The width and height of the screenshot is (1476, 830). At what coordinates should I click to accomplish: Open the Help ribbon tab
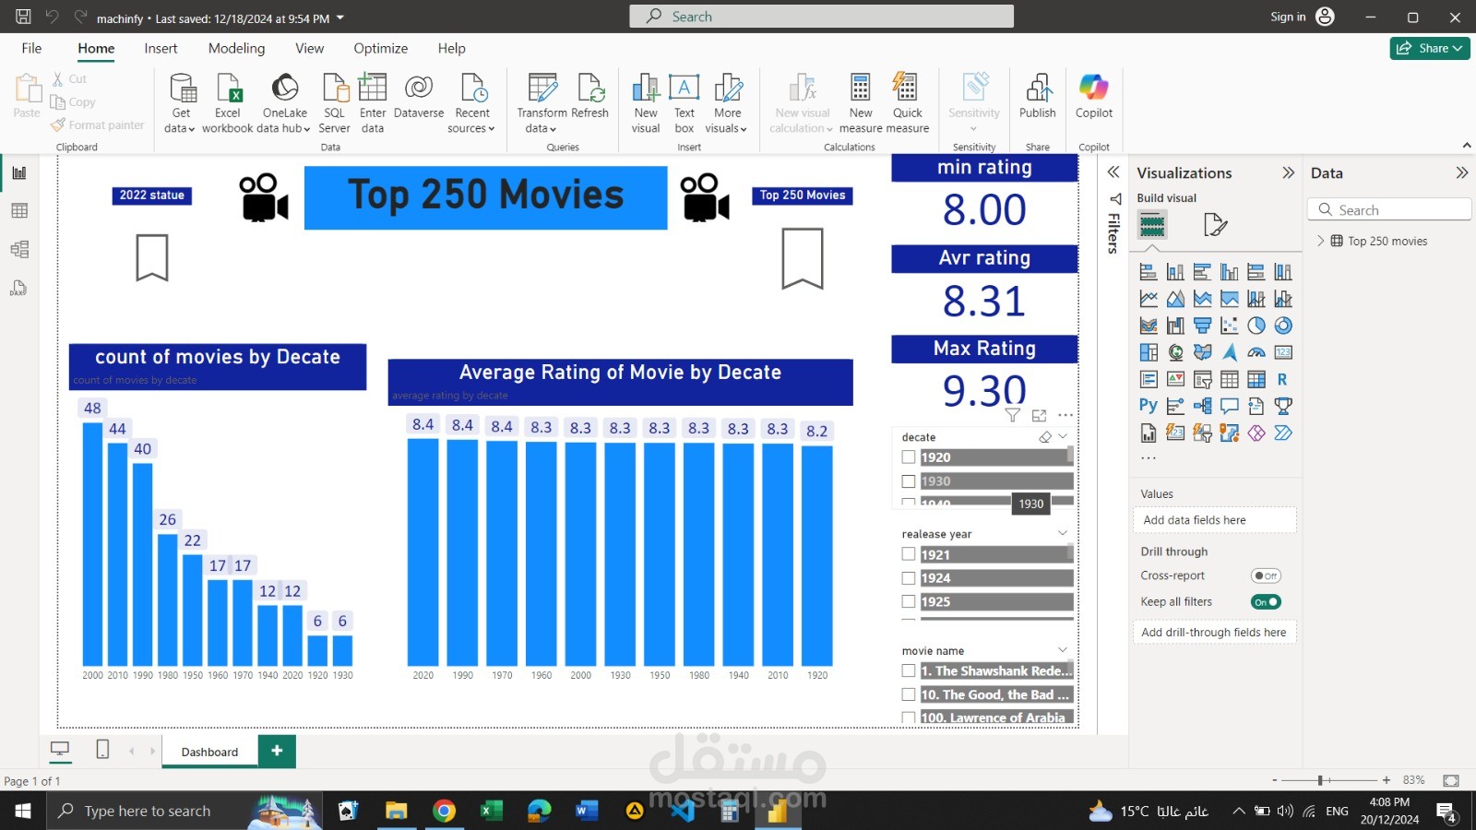click(451, 48)
